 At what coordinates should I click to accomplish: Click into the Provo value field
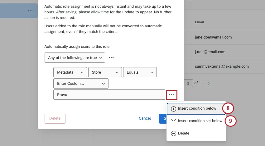(x=109, y=95)
